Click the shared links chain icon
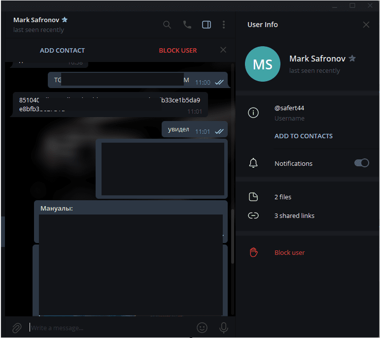The image size is (380, 338). point(253,215)
